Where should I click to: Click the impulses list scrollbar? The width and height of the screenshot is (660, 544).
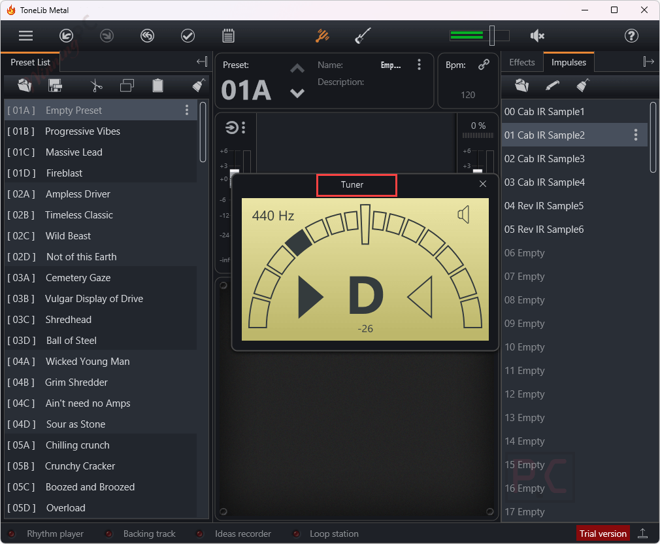pyautogui.click(x=653, y=137)
